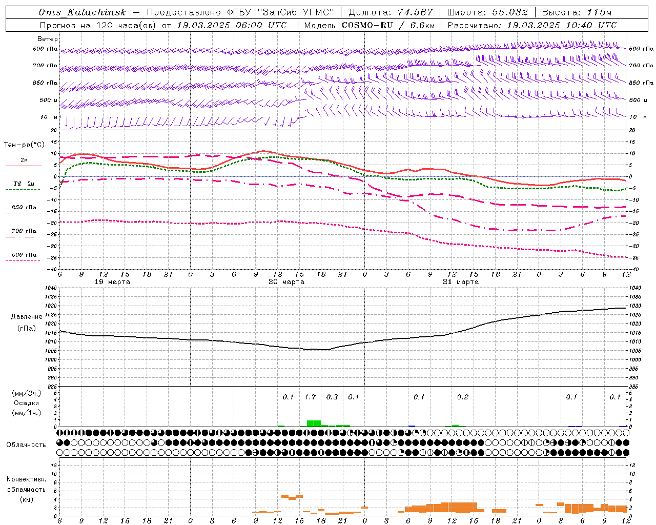Select the precipitation amount 0.3
The width and height of the screenshot is (656, 525).
332,397
